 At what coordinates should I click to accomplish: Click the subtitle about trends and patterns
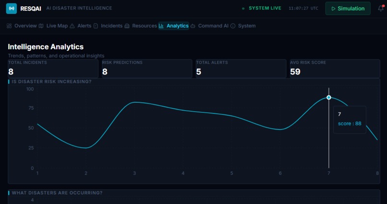56,56
